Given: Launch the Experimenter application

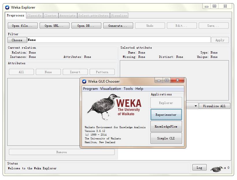Looking at the screenshot, I should pyautogui.click(x=166, y=115).
